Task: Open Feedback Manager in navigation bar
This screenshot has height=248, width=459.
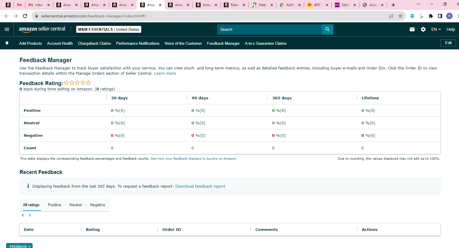Action: click(223, 43)
